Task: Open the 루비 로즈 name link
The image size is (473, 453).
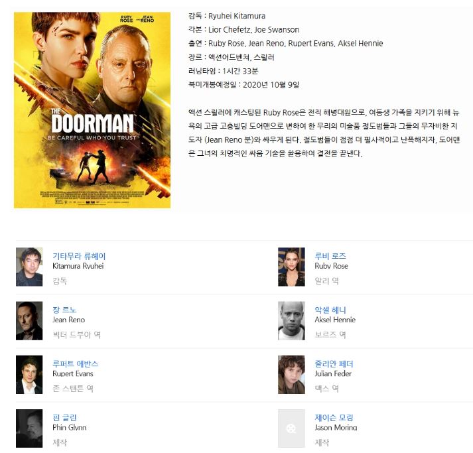Action: click(330, 256)
